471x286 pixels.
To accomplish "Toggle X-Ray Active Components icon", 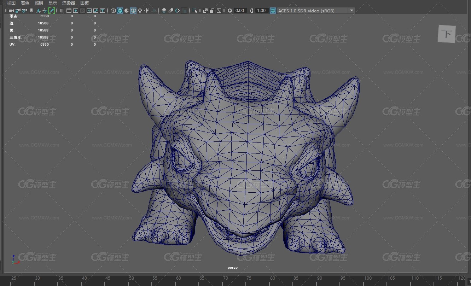I will [212, 11].
